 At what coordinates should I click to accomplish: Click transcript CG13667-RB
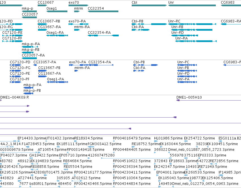(x=49, y=21)
